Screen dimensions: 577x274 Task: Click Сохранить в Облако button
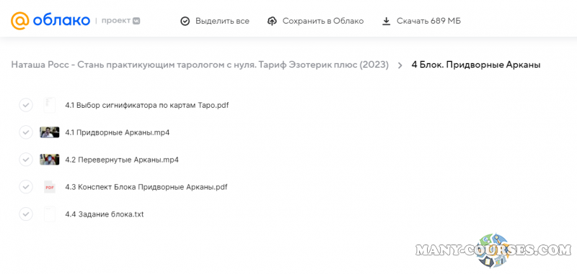(x=315, y=22)
